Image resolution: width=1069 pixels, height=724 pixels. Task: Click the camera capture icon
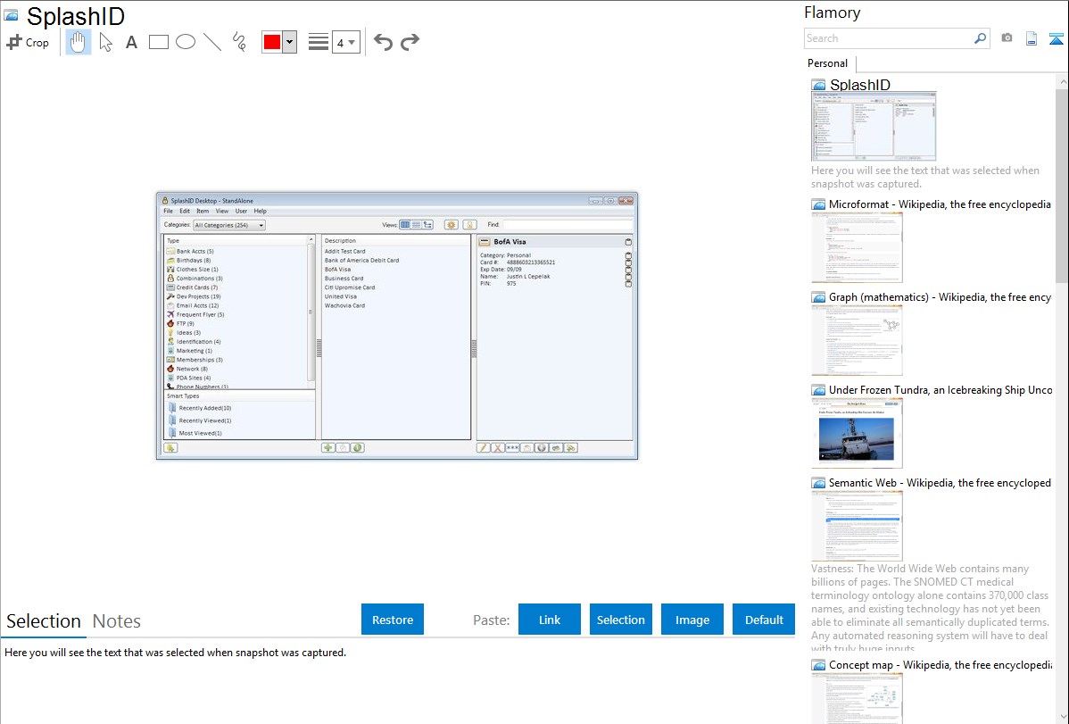[x=1007, y=38]
